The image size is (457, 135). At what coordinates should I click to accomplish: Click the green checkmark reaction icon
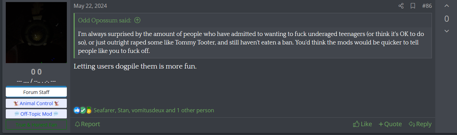point(83,110)
